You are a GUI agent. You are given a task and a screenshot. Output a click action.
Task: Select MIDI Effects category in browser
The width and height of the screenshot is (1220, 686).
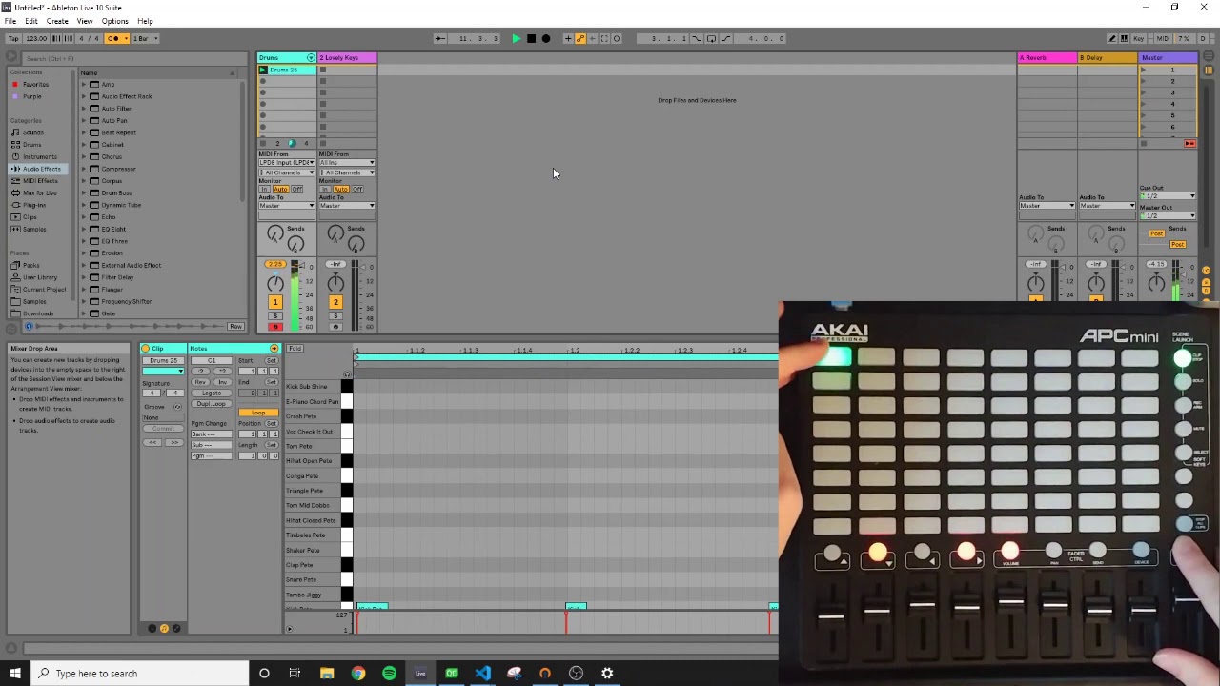pos(40,181)
